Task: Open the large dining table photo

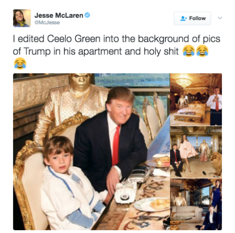Action: [92, 152]
